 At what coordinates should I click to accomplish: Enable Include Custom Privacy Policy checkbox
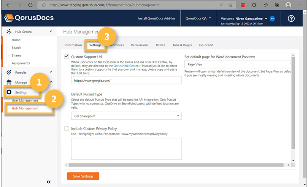coord(67,128)
